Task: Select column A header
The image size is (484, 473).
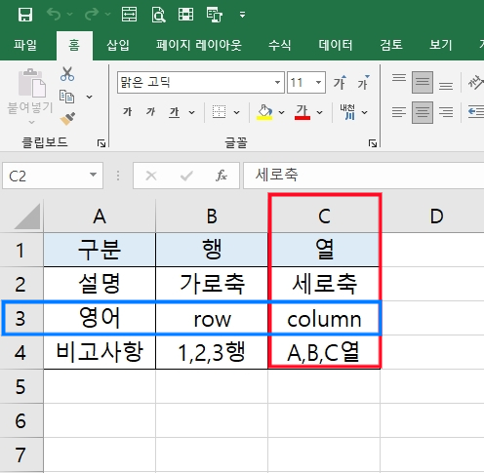Action: (x=100, y=216)
